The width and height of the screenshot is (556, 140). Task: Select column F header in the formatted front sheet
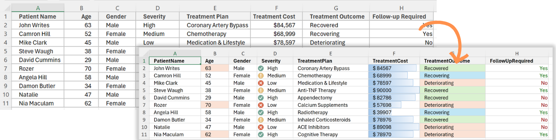coord(394,54)
